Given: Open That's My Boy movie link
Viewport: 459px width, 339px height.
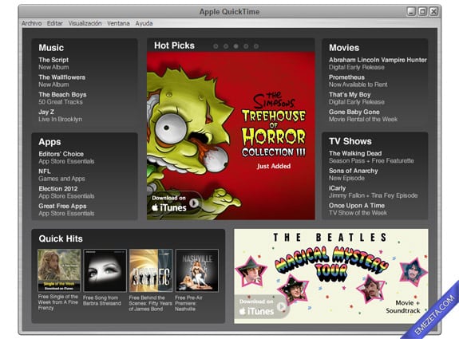Looking at the screenshot, I should pyautogui.click(x=357, y=98).
